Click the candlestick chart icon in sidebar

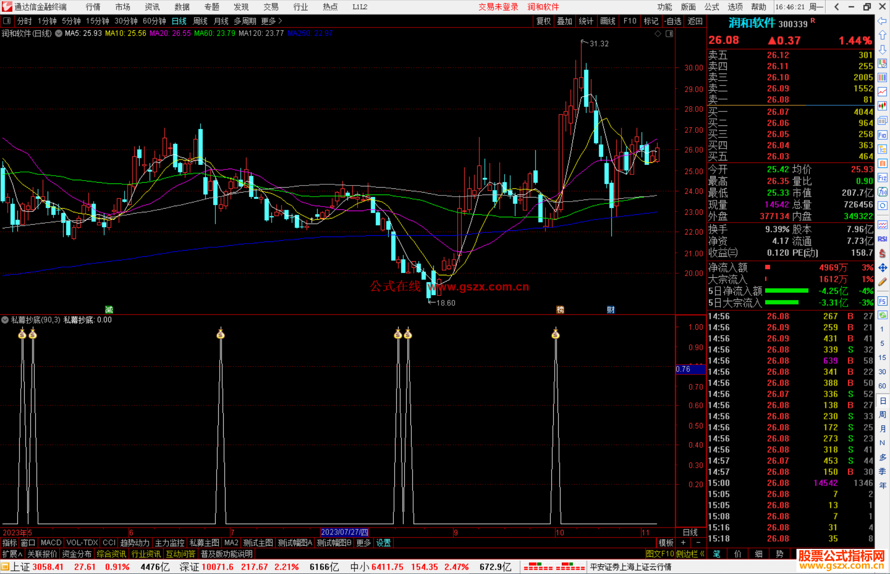coord(882,106)
